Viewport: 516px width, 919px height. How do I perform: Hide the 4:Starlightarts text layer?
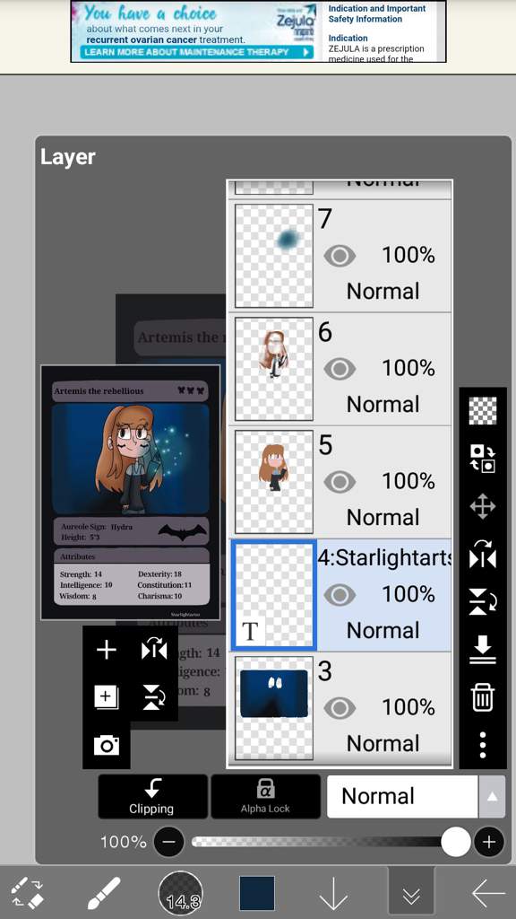pos(340,596)
